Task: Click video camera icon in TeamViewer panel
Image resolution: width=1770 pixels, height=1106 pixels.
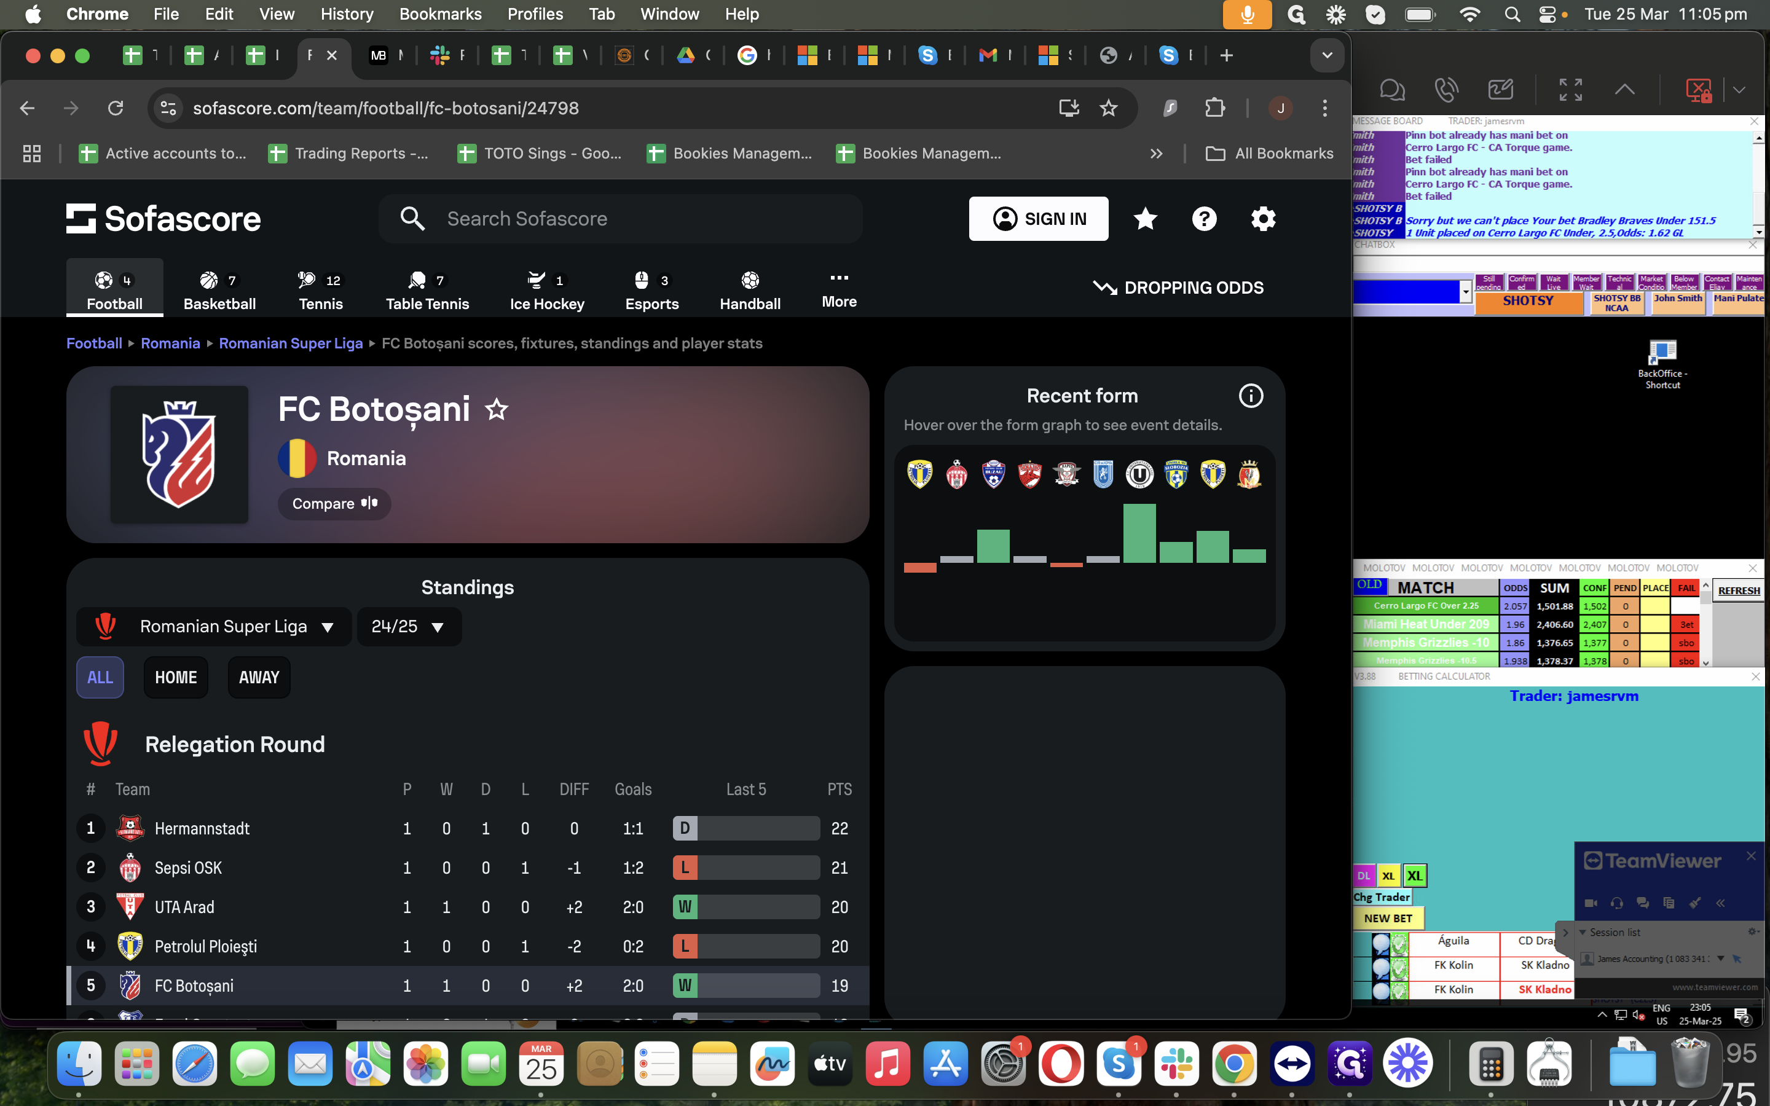Action: pyautogui.click(x=1591, y=903)
